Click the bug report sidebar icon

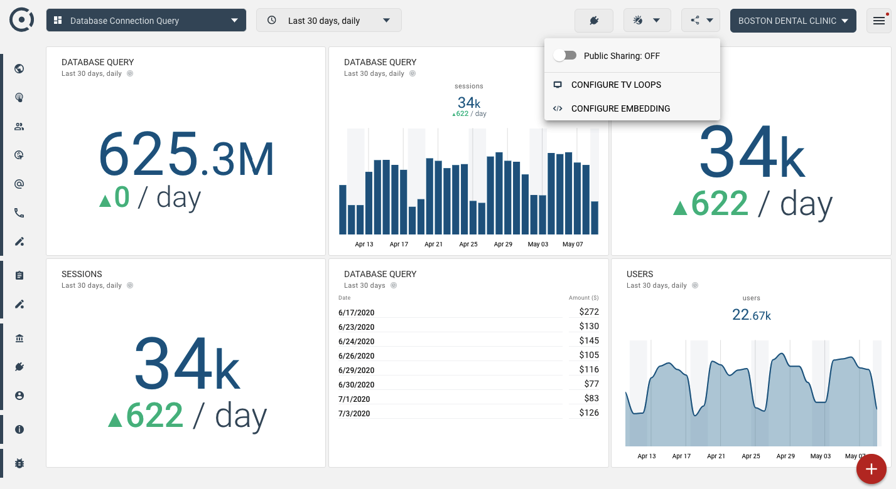coord(19,463)
